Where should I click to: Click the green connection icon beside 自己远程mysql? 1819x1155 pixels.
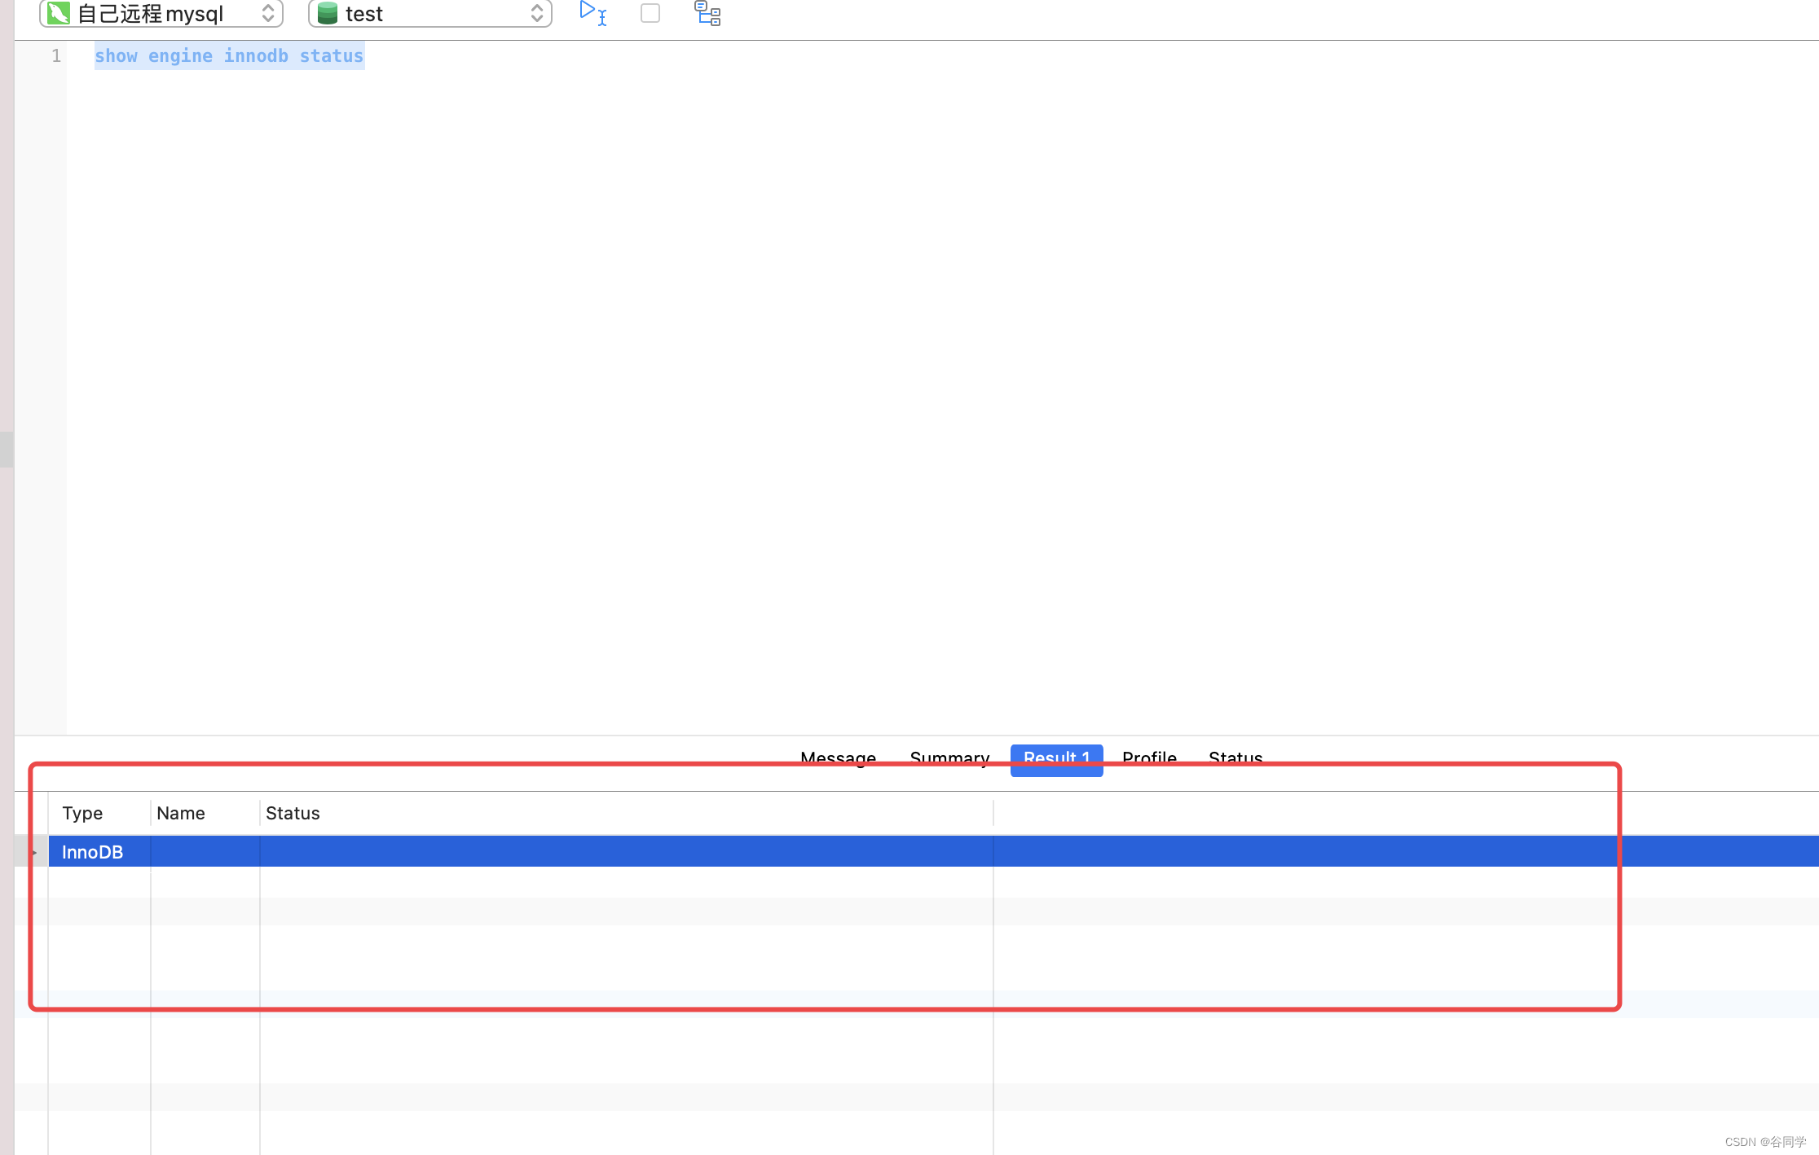[58, 13]
